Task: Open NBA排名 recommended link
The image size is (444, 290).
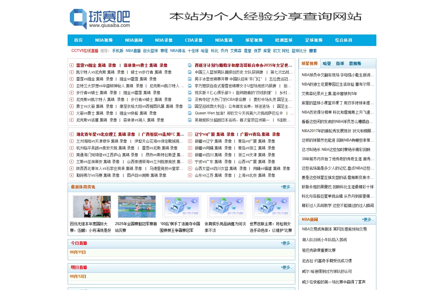Action: coord(178,51)
